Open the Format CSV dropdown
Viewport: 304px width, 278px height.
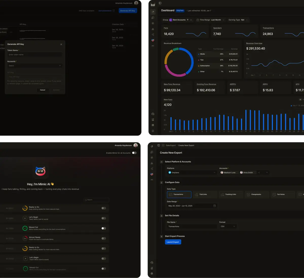tap(228, 226)
